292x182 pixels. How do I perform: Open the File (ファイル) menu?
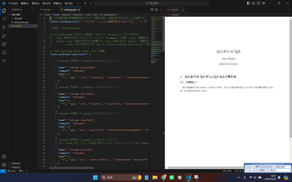[x=13, y=3]
